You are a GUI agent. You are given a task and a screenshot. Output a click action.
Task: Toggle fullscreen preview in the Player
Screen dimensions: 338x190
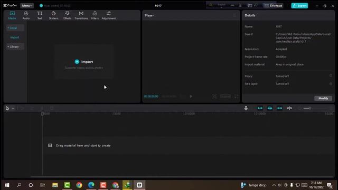237,96
